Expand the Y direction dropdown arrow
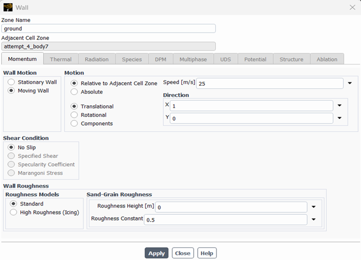361x260 pixels. (339, 118)
